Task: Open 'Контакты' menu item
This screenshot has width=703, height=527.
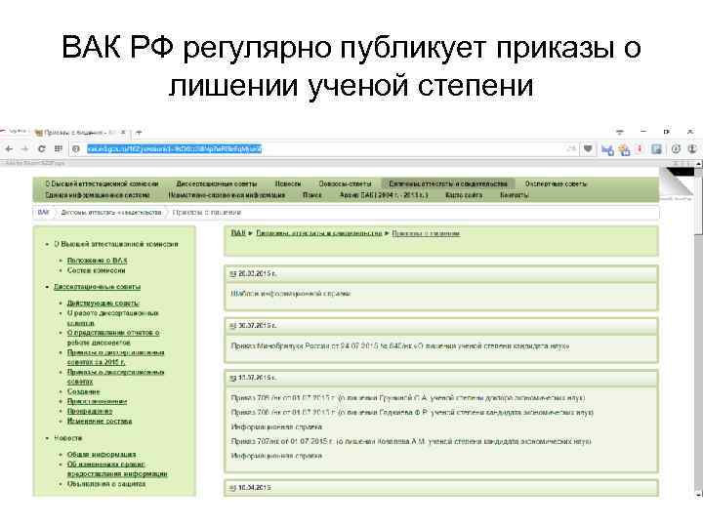Action: coord(515,195)
